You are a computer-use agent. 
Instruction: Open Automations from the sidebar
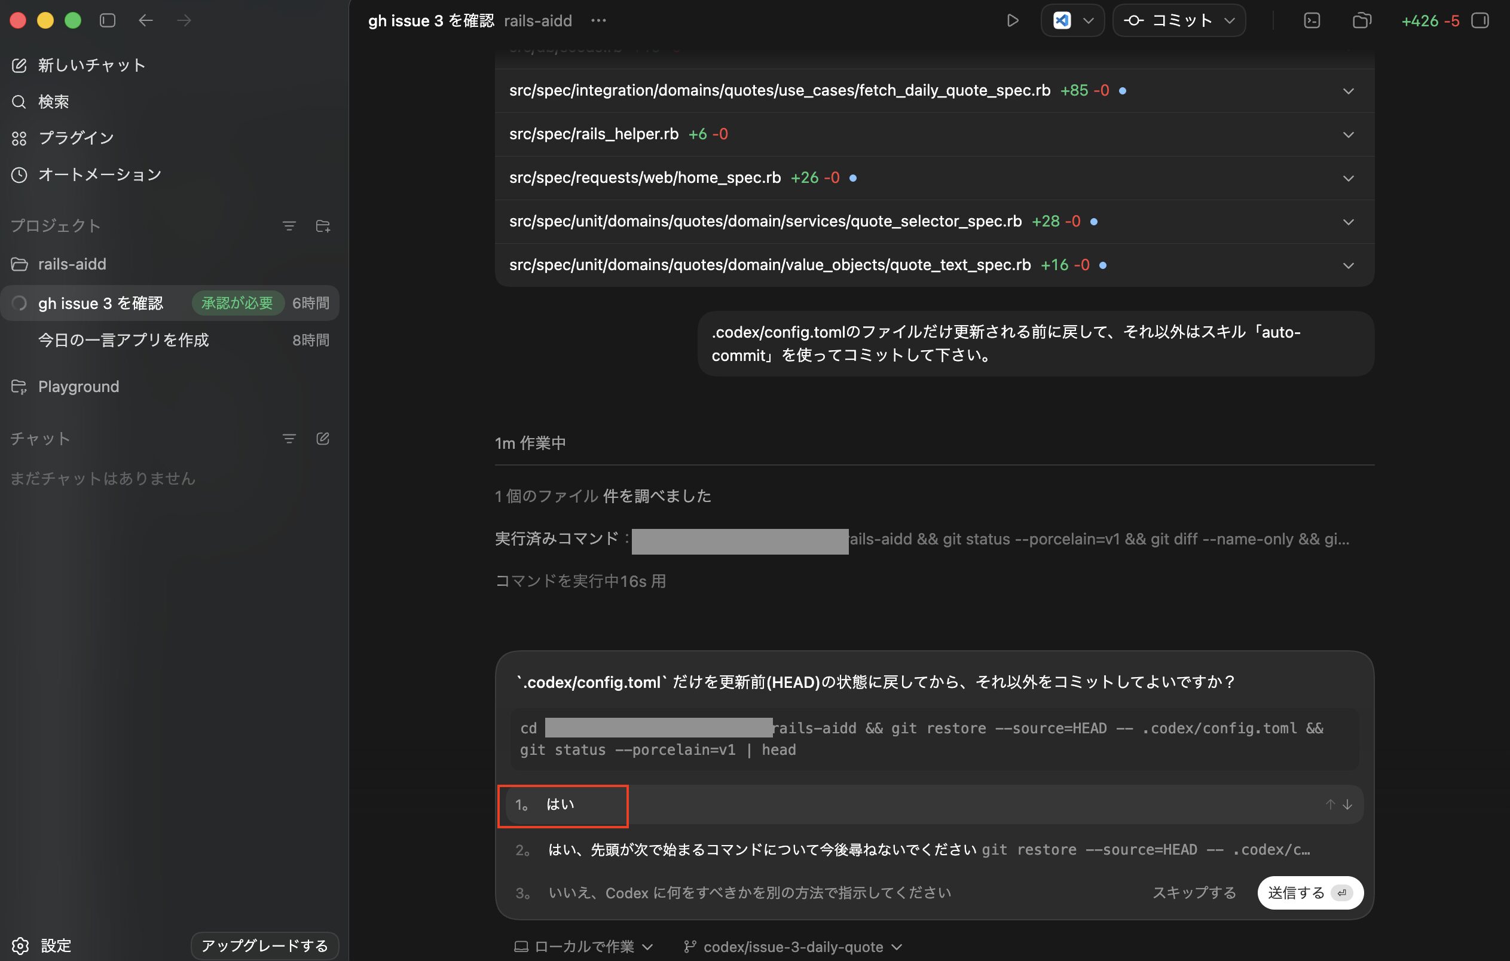[x=99, y=175]
